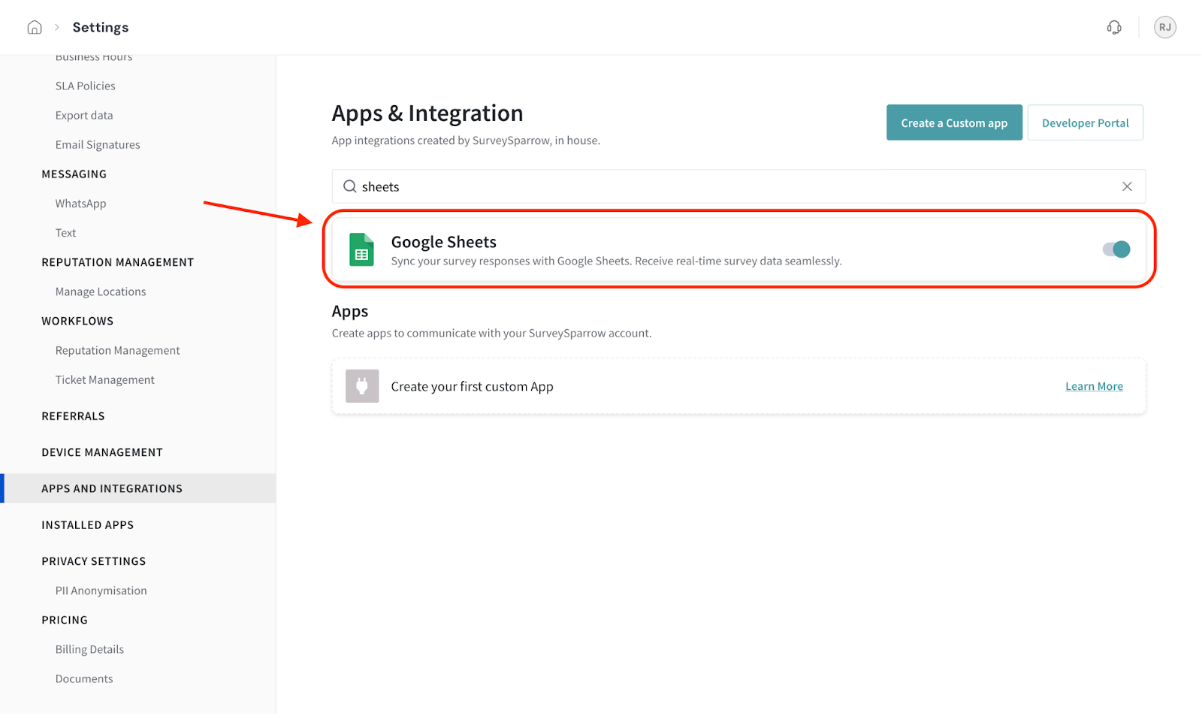
Task: Select Apps and Integrations sidebar item
Action: click(x=112, y=488)
